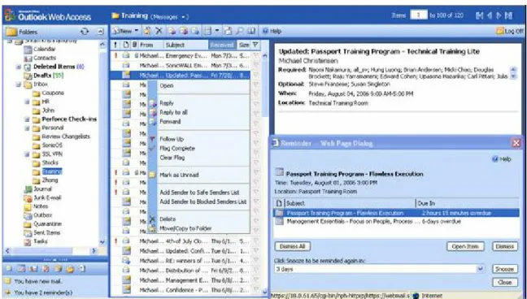Toggle flag on the 4th of July message
The width and height of the screenshot is (527, 299).
(255, 241)
